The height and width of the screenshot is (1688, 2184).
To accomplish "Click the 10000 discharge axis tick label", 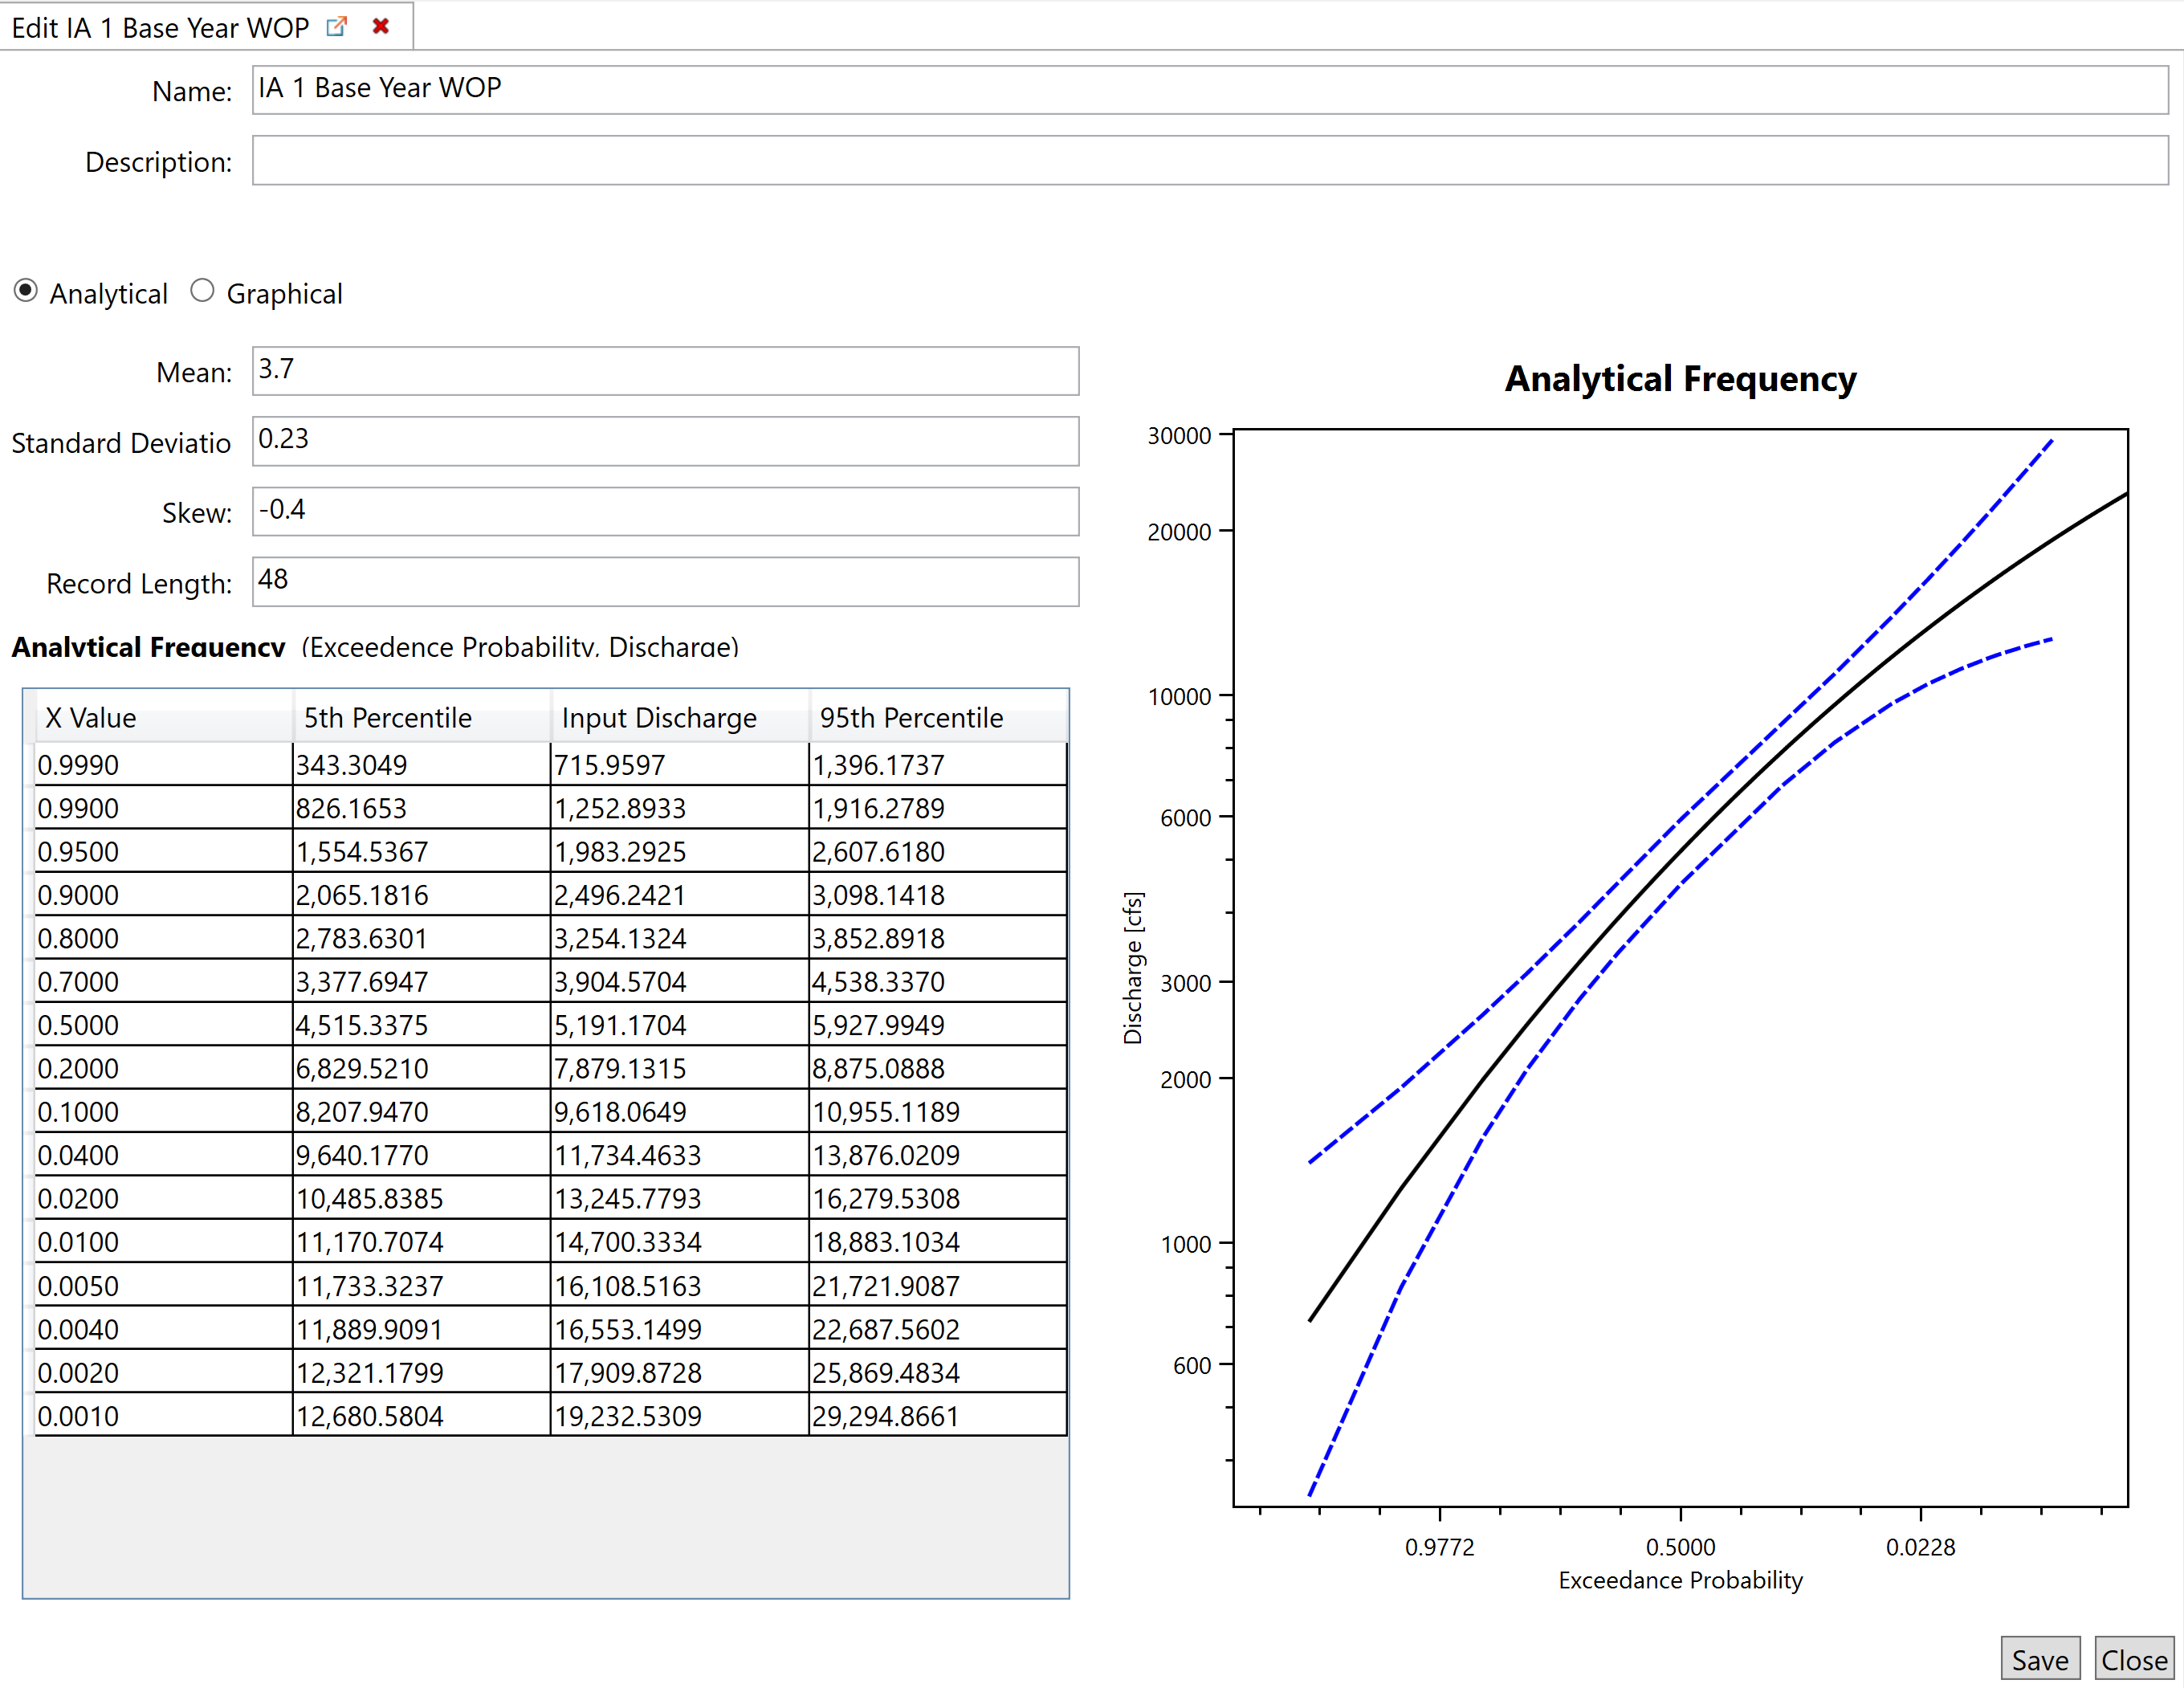I will click(x=1179, y=696).
